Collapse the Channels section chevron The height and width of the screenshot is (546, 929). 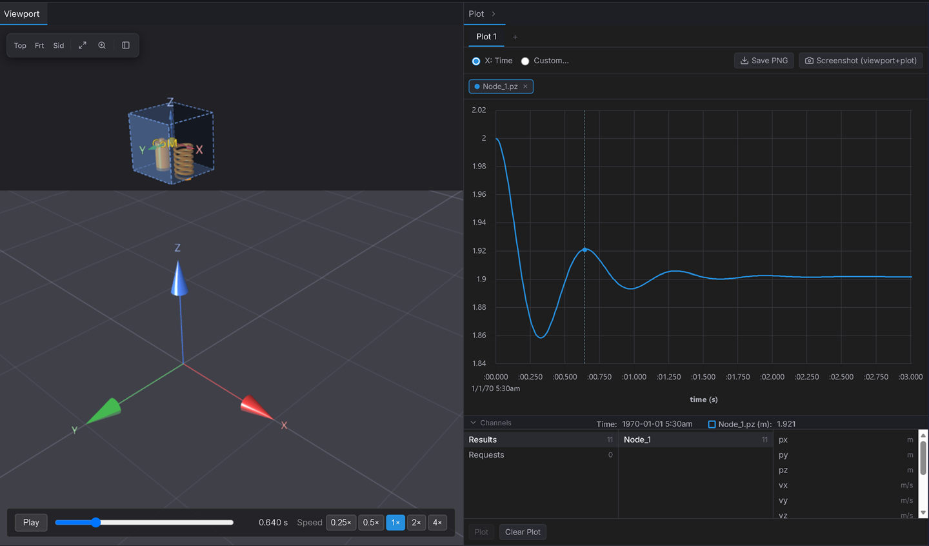point(474,423)
